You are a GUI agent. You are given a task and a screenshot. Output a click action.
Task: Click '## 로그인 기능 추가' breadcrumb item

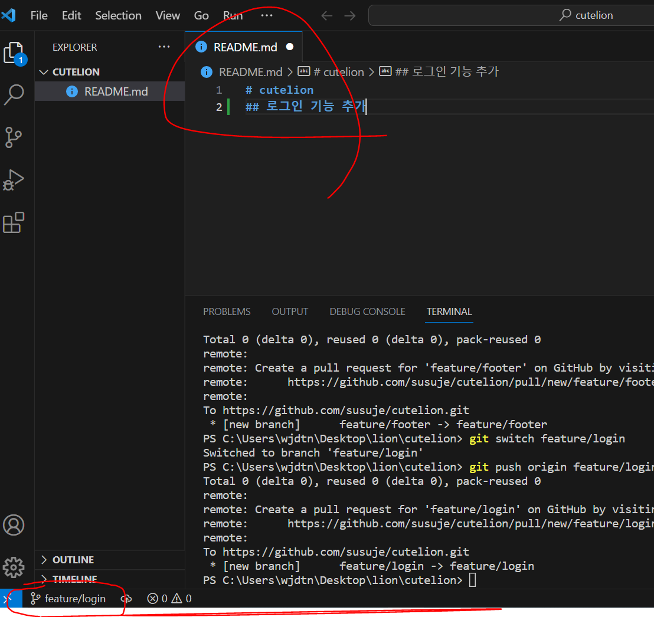click(x=439, y=72)
